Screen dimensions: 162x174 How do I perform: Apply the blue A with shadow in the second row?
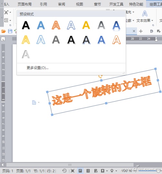(101, 40)
